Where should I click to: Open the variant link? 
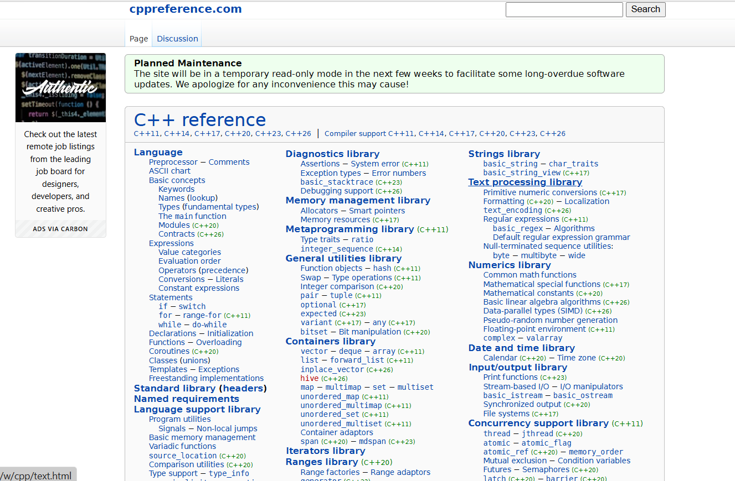coord(316,322)
